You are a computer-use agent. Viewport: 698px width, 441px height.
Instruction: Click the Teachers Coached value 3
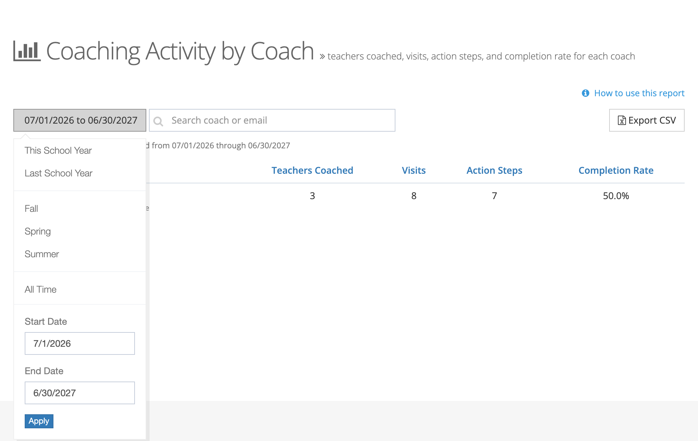tap(312, 196)
